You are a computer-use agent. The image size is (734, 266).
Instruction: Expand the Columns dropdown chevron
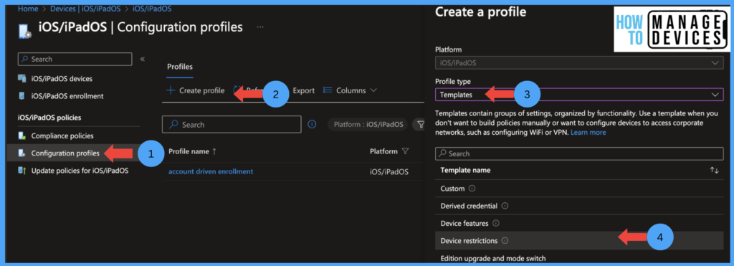tap(373, 90)
